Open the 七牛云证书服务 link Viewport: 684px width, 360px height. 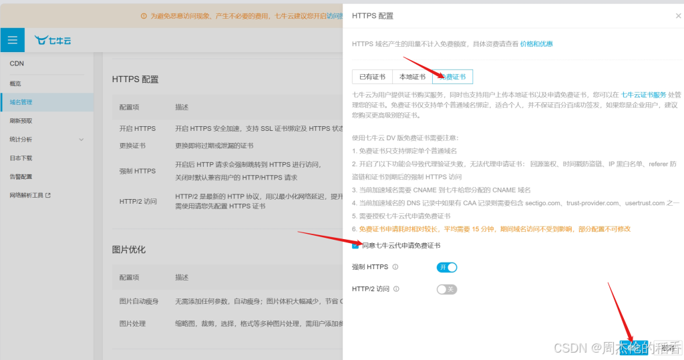643,94
